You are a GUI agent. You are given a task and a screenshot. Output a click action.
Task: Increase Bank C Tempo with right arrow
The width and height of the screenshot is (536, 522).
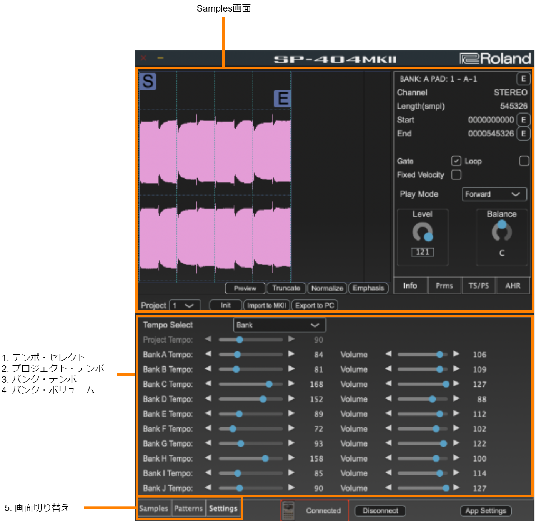(x=291, y=383)
